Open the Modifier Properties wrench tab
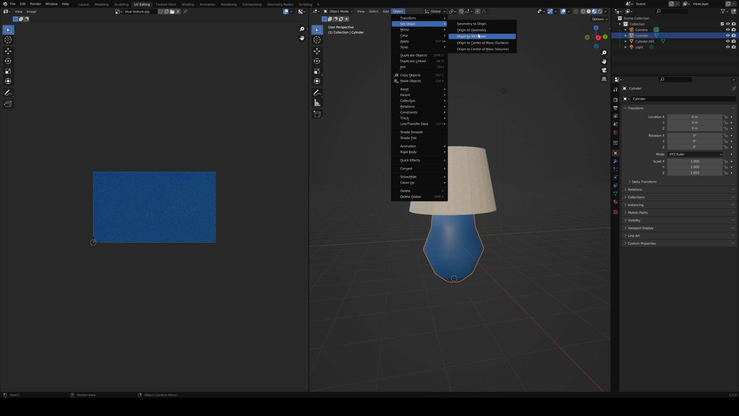739x416 pixels. 616,161
